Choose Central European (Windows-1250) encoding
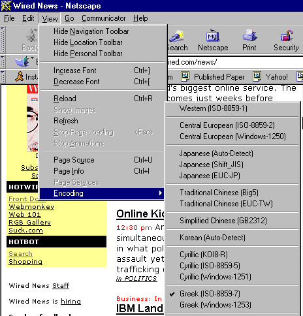Image resolution: width=303 pixels, height=316 pixels. coord(232,136)
